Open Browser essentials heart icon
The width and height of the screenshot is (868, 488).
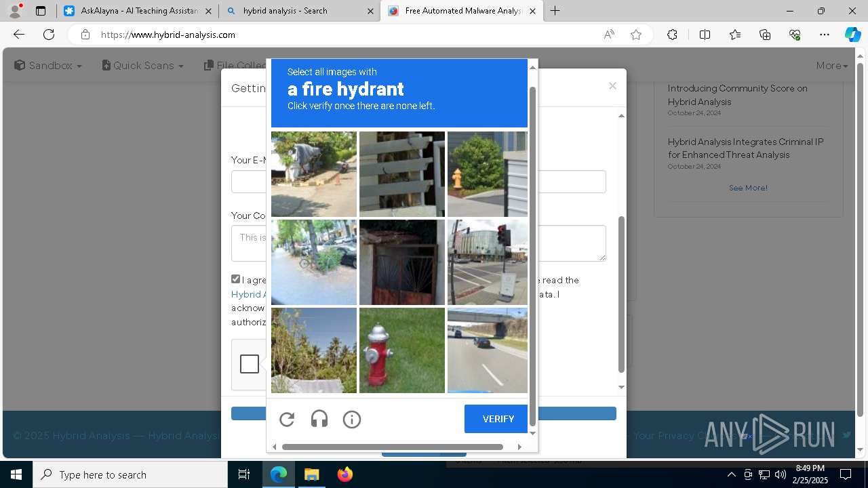click(x=795, y=35)
